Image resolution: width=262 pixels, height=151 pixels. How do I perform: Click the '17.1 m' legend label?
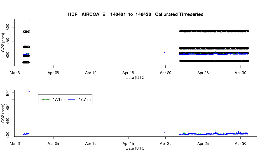tap(59, 100)
